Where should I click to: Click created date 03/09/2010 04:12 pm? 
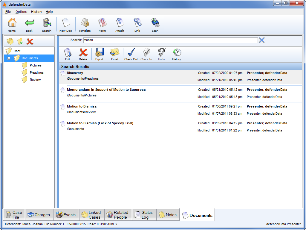227,123
